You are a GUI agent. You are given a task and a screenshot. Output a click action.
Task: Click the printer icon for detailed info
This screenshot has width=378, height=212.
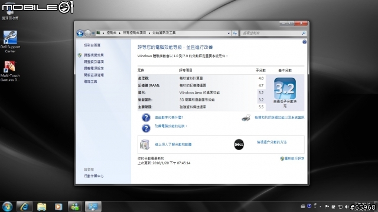(246, 118)
